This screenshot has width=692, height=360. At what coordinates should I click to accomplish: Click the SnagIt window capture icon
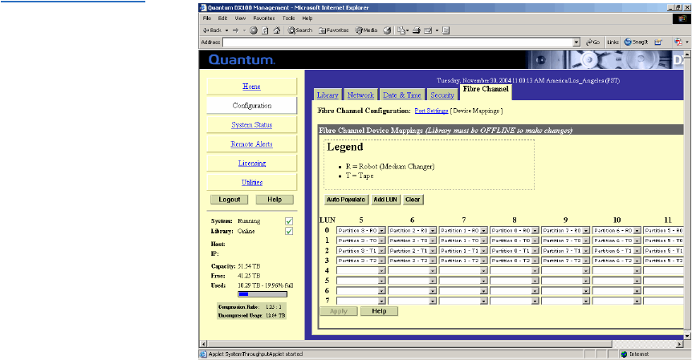(x=658, y=42)
